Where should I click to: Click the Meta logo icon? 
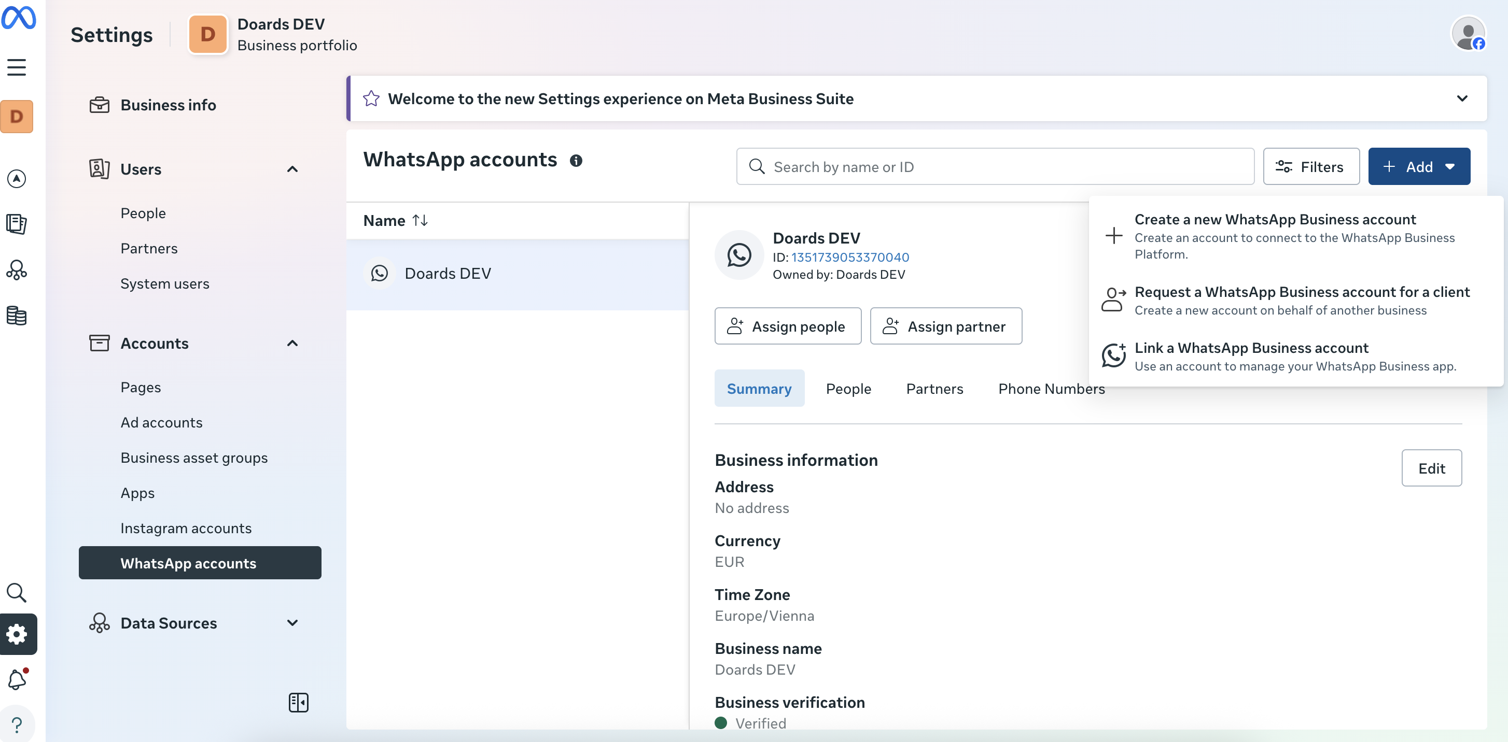tap(19, 18)
